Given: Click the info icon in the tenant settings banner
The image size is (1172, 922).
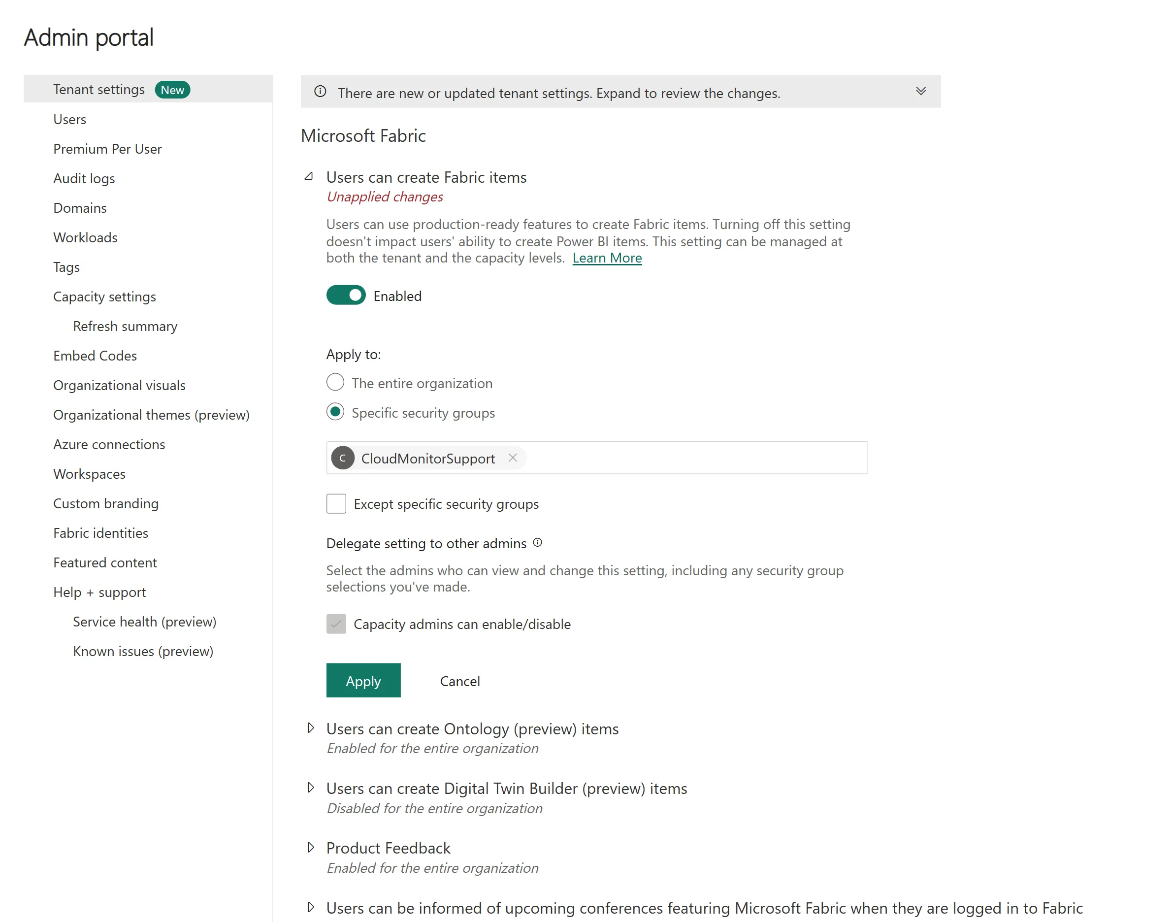Looking at the screenshot, I should pos(320,91).
